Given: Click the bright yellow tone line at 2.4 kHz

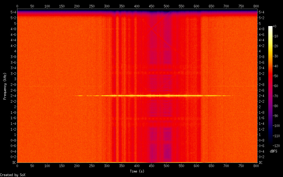Looking at the screenshot, I should [150, 96].
